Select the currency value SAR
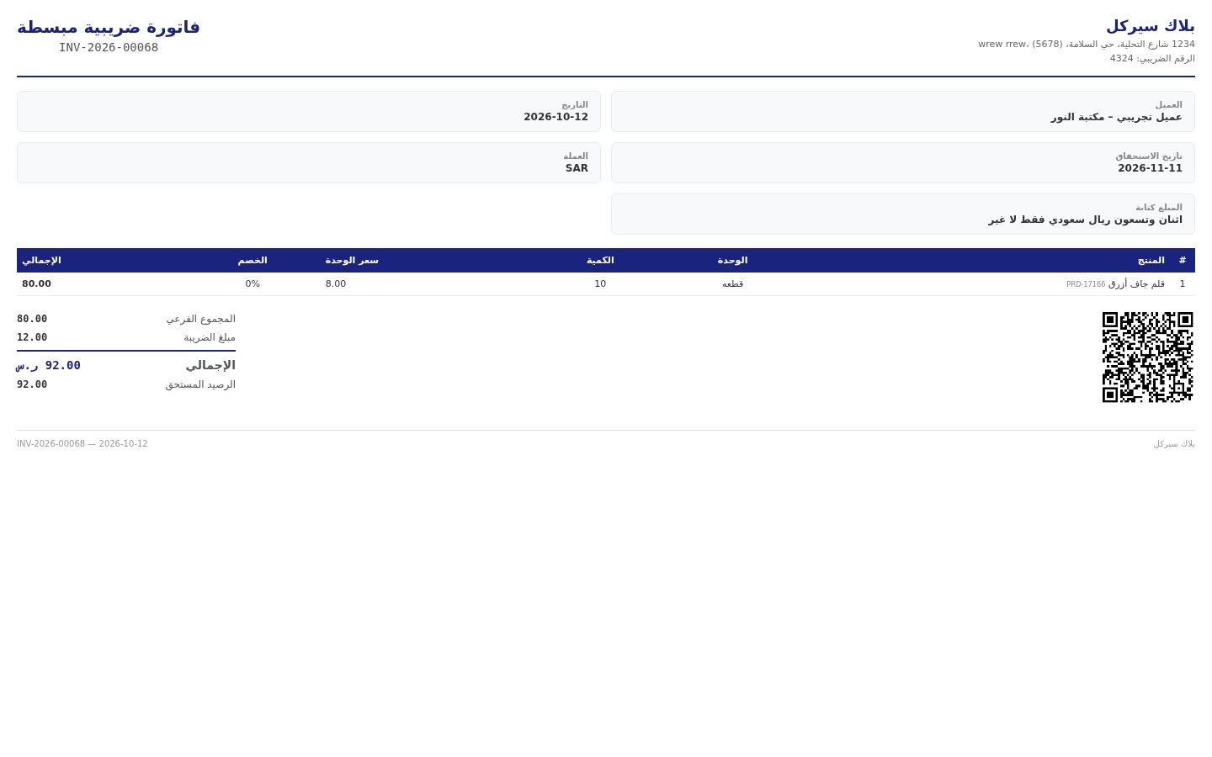The width and height of the screenshot is (1212, 757). pyautogui.click(x=577, y=168)
